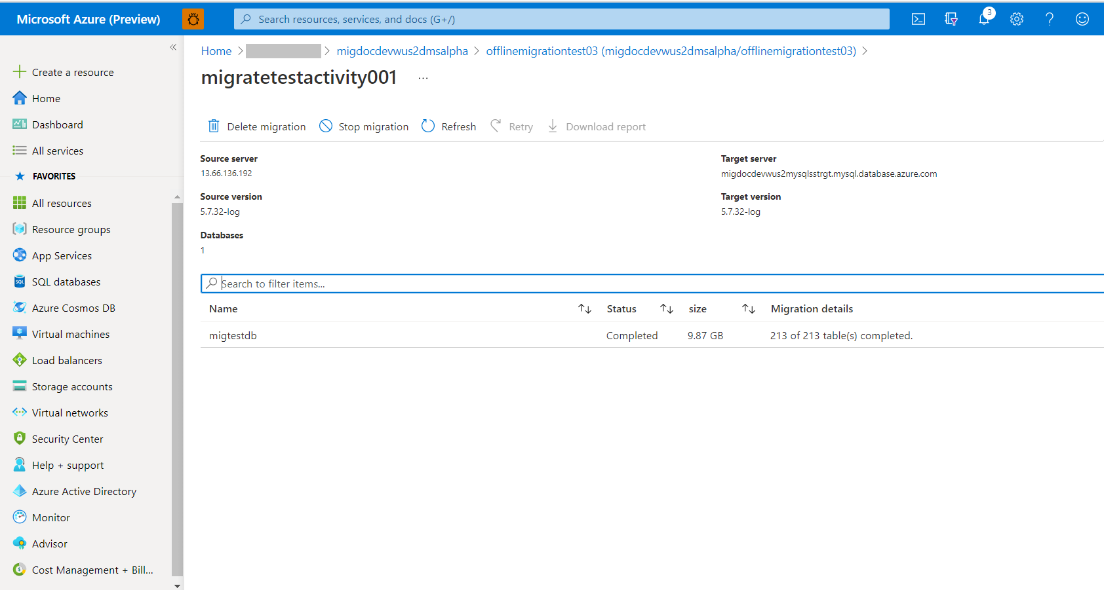Open Virtual machines in sidebar

71,334
